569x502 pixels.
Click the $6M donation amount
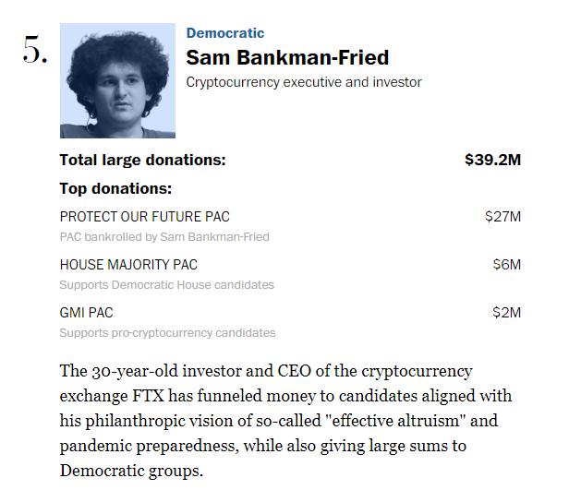pos(507,265)
